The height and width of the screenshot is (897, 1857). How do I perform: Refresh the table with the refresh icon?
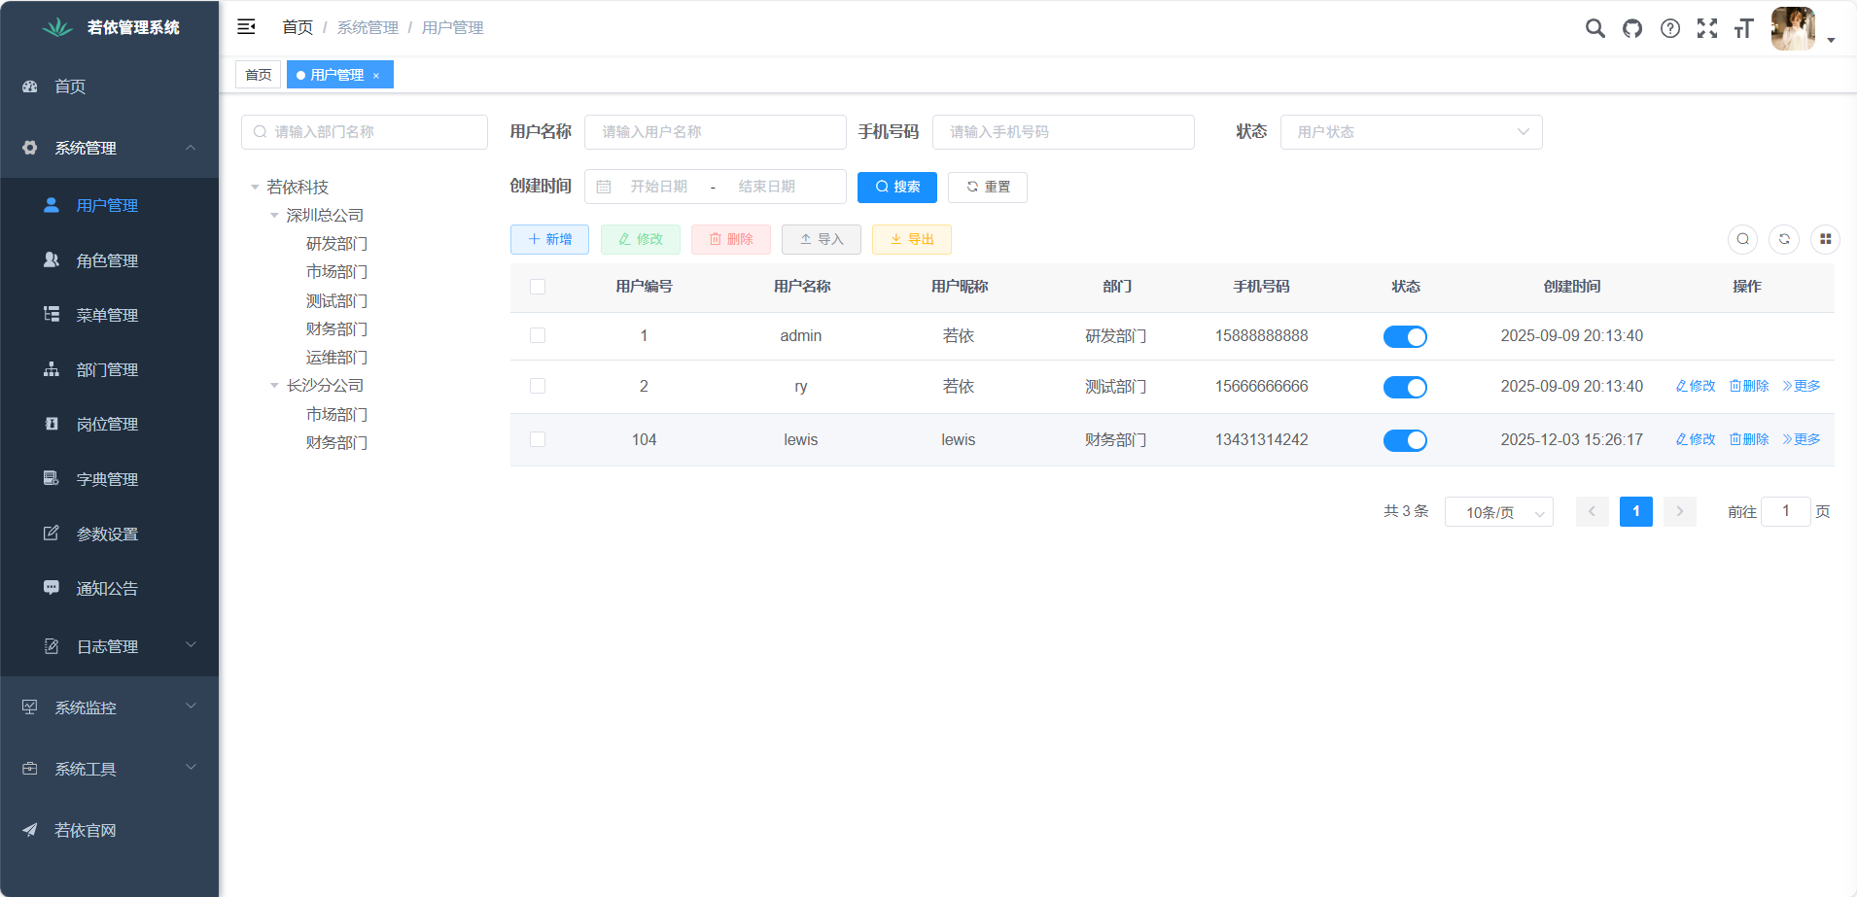click(1784, 239)
